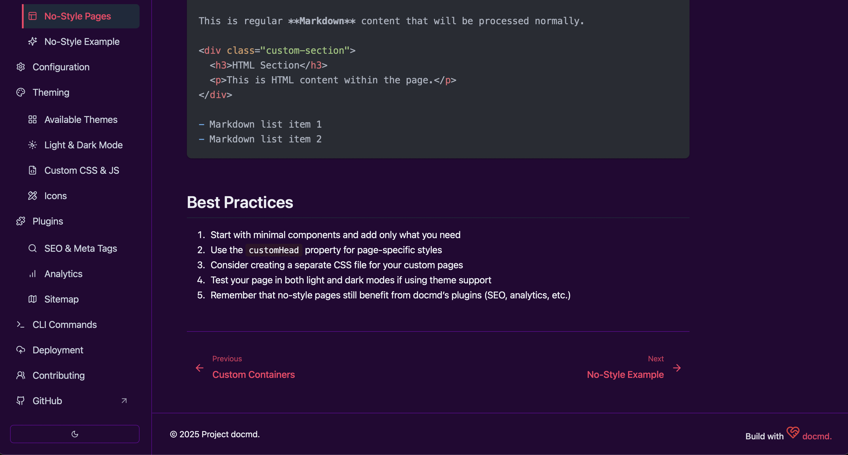This screenshot has width=848, height=455.
Task: Open the Analytics plugin page
Action: click(81, 274)
